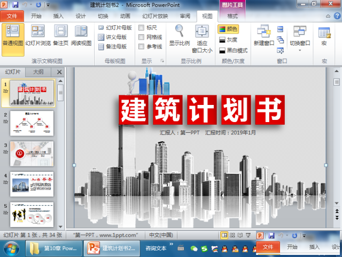The height and width of the screenshot is (257, 342).
Task: Open the File tab (文件)
Action: click(x=12, y=16)
